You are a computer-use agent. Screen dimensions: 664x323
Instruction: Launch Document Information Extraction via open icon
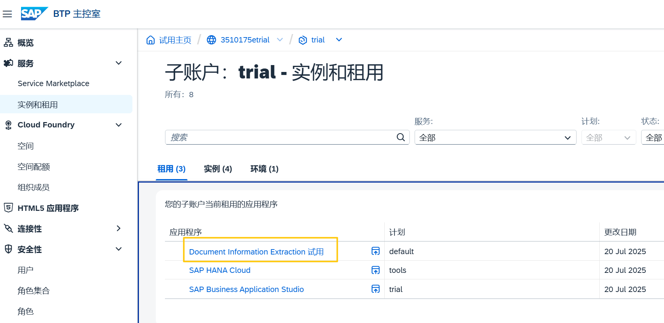(375, 251)
